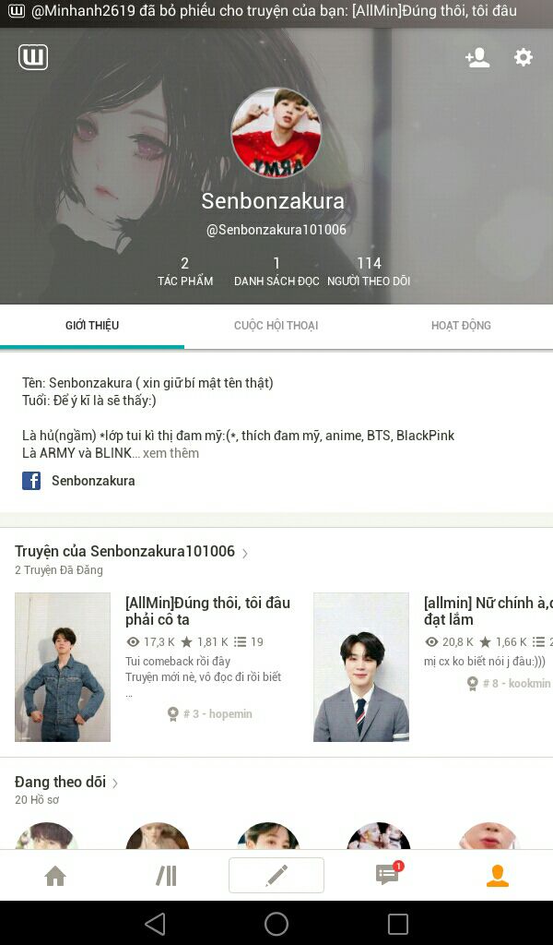This screenshot has height=945, width=553.
Task: Open notifications message icon with badge
Action: 388,874
